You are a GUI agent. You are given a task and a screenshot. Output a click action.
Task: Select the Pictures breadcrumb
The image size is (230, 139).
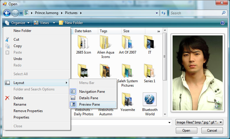(x=71, y=13)
